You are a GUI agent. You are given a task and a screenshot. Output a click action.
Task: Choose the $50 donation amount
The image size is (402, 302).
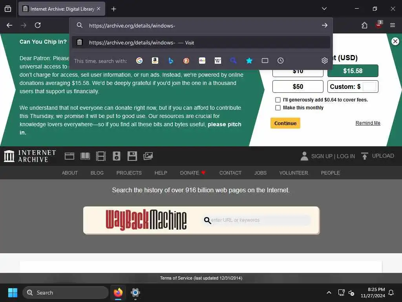(298, 87)
